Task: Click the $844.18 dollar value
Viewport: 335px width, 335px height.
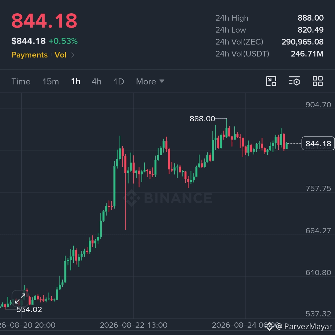Action: click(29, 41)
